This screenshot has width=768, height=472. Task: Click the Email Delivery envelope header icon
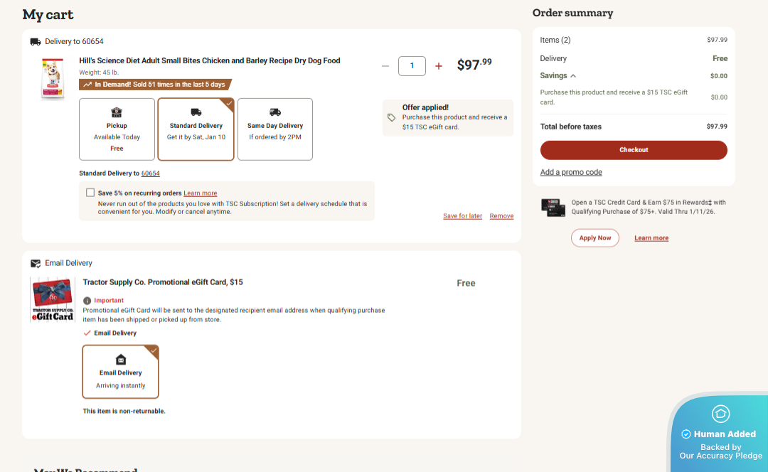point(36,264)
